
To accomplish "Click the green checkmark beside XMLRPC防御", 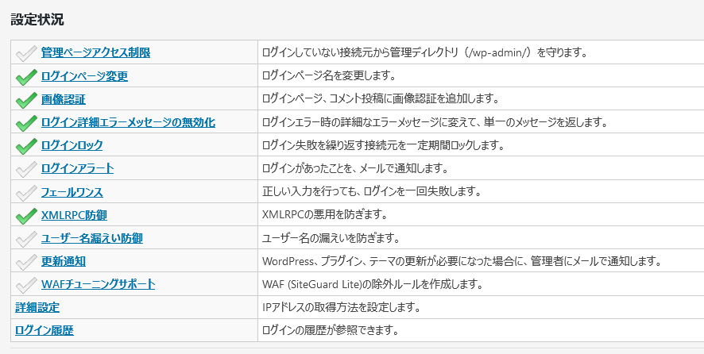I will pos(26,216).
